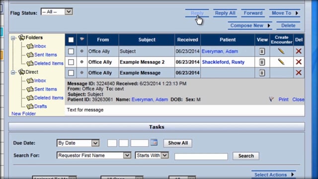
Task: Click the third, wider due date box
Action: [140, 143]
